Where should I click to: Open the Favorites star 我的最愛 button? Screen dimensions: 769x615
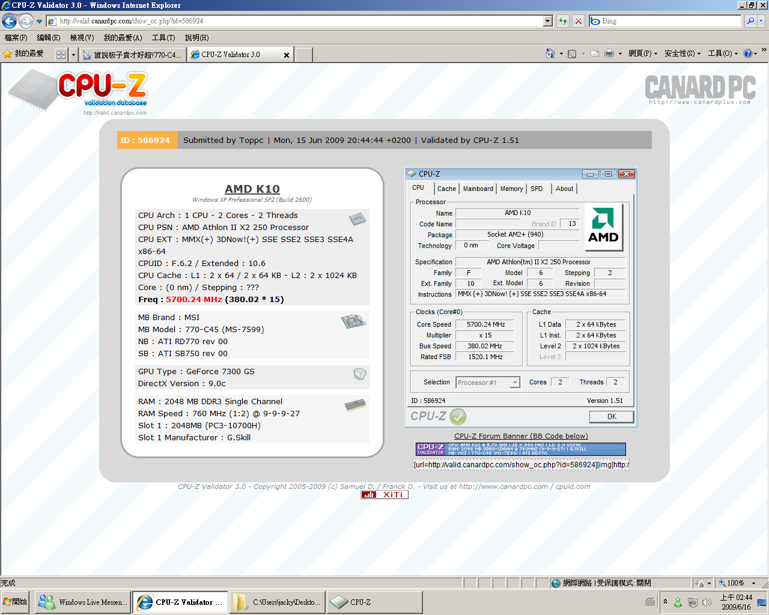23,54
